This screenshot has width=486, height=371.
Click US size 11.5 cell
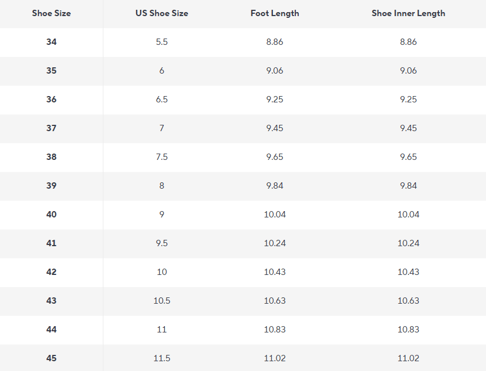[x=162, y=358]
